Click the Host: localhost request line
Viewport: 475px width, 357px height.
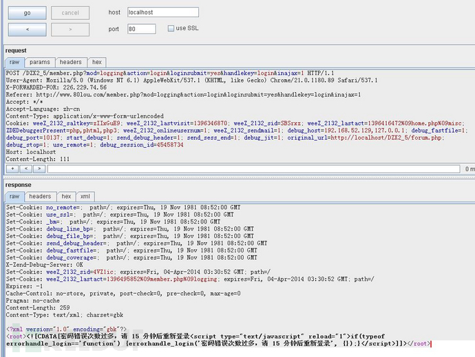coord(31,152)
